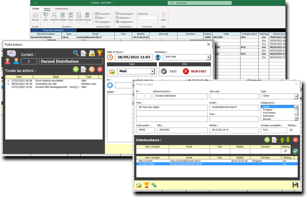Viewport: 307px width, 197px height.
Task: Validate interlocuteur with green check icon
Action: point(295,151)
